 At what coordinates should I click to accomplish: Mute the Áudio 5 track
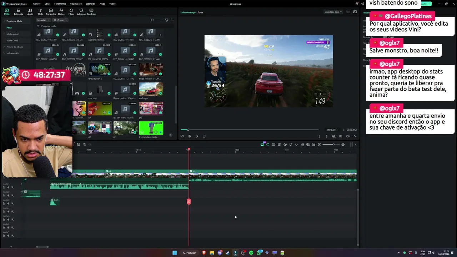click(8, 220)
